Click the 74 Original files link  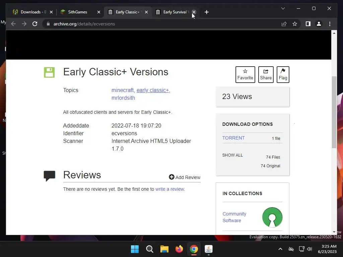270,166
